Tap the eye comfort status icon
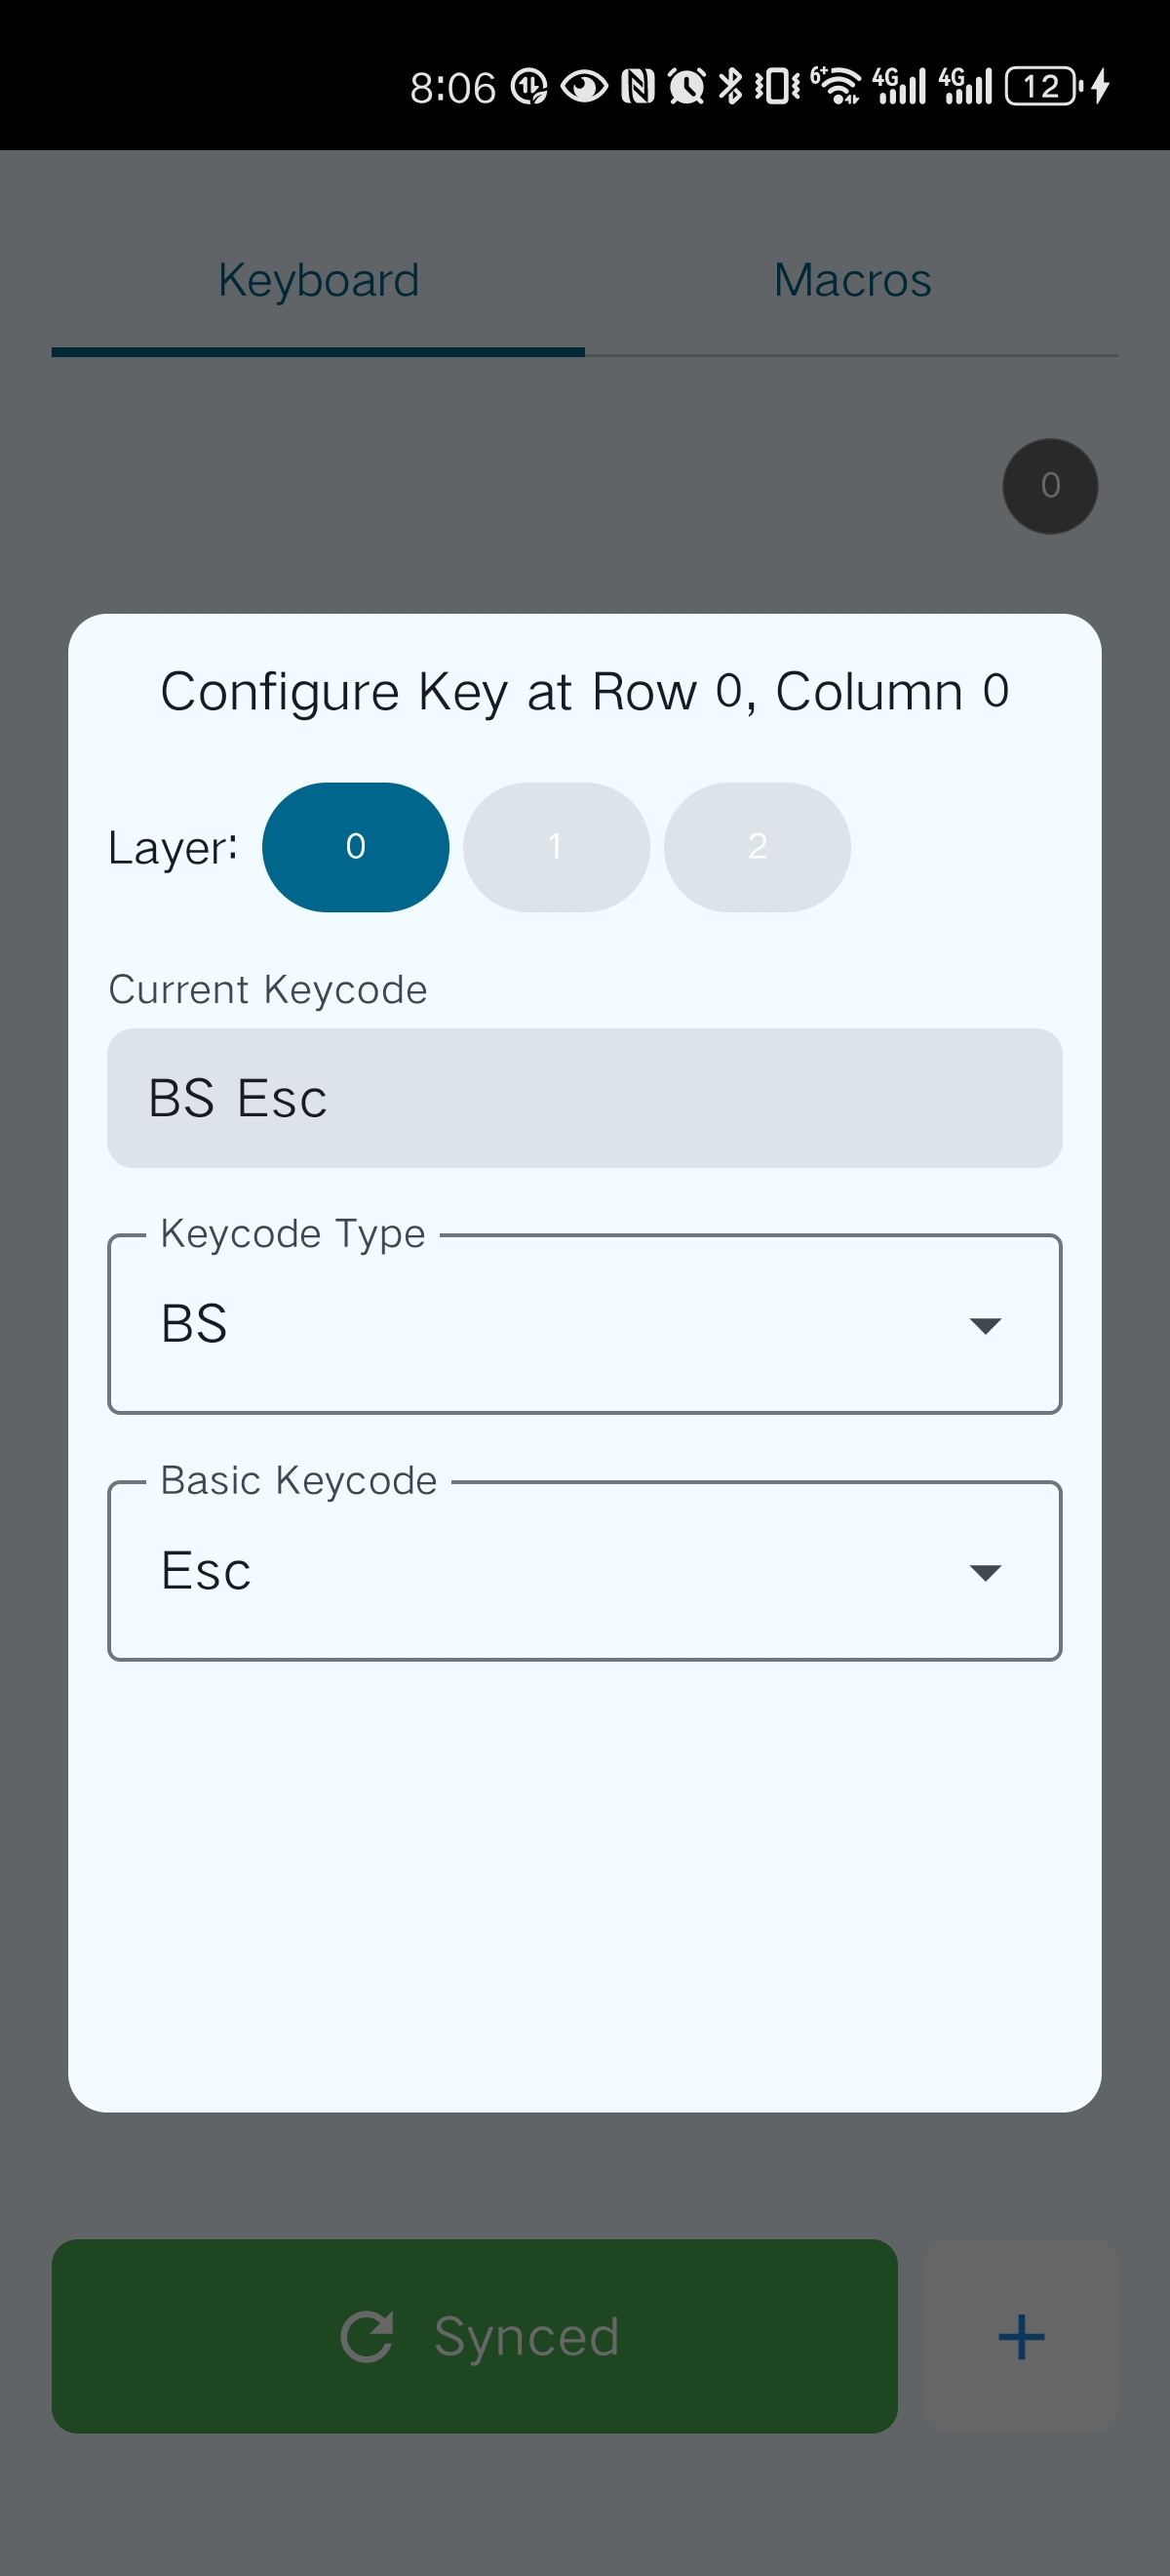Viewport: 1170px width, 2576px height. pyautogui.click(x=583, y=86)
